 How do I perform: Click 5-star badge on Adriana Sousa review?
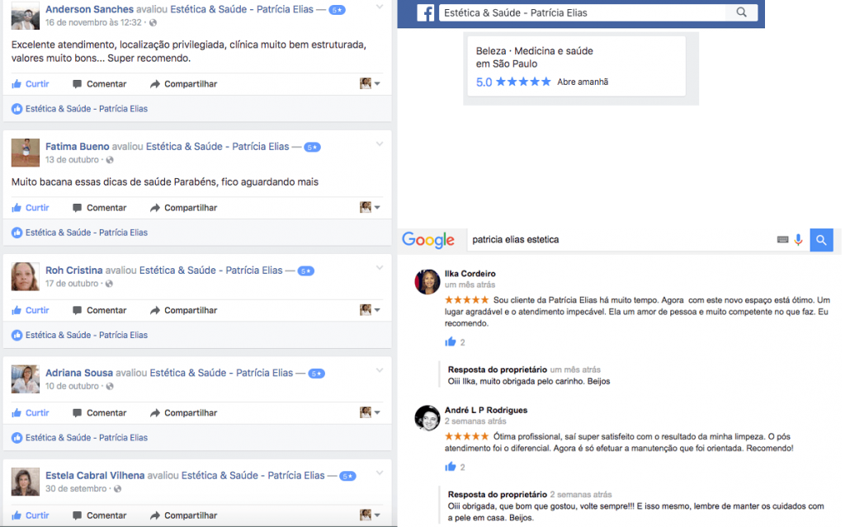click(317, 374)
